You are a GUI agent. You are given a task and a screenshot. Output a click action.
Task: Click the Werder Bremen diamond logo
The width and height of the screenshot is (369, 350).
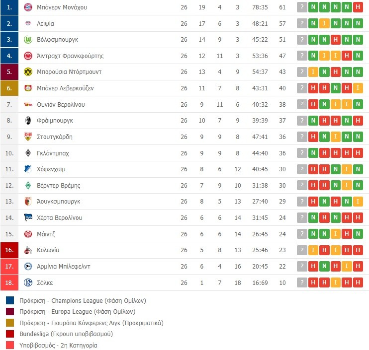[x=28, y=186]
